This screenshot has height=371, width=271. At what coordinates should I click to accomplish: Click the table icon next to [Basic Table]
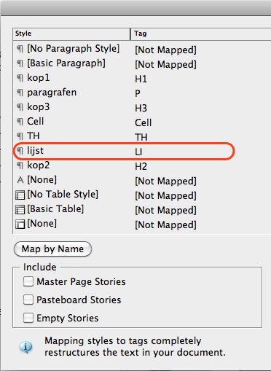click(x=20, y=210)
